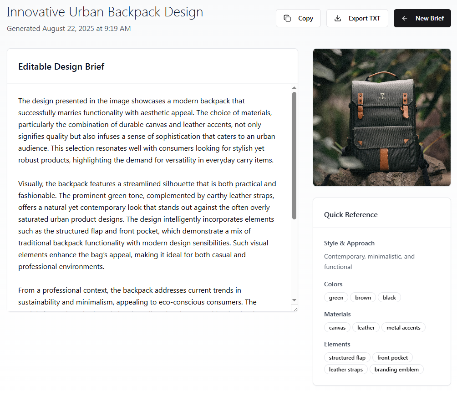Click the leather material tag
Viewport: 457px width, 396px height.
[366, 327]
